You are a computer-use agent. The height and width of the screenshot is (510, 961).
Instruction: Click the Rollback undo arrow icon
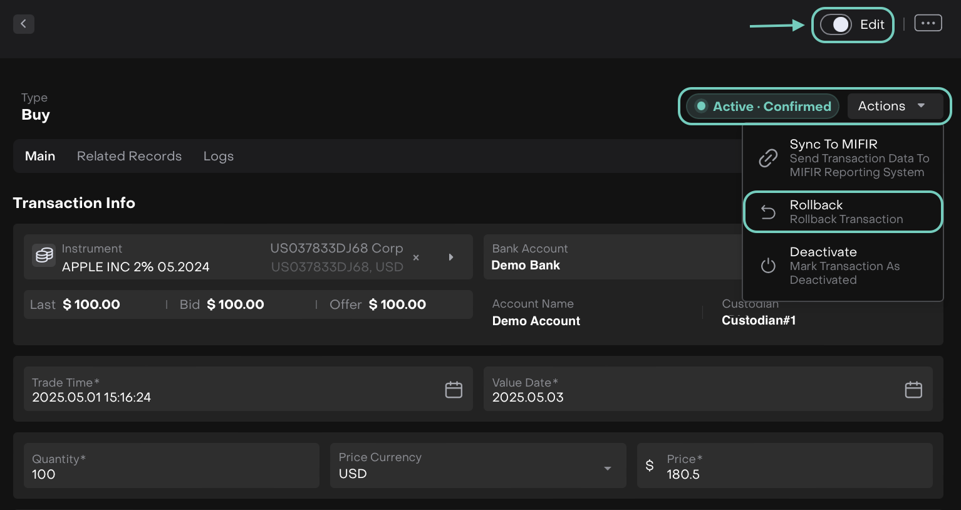click(768, 212)
